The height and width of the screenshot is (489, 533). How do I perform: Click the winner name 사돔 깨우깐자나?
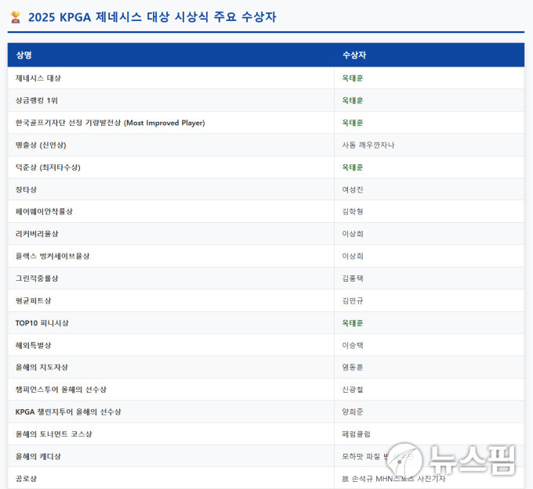(368, 145)
